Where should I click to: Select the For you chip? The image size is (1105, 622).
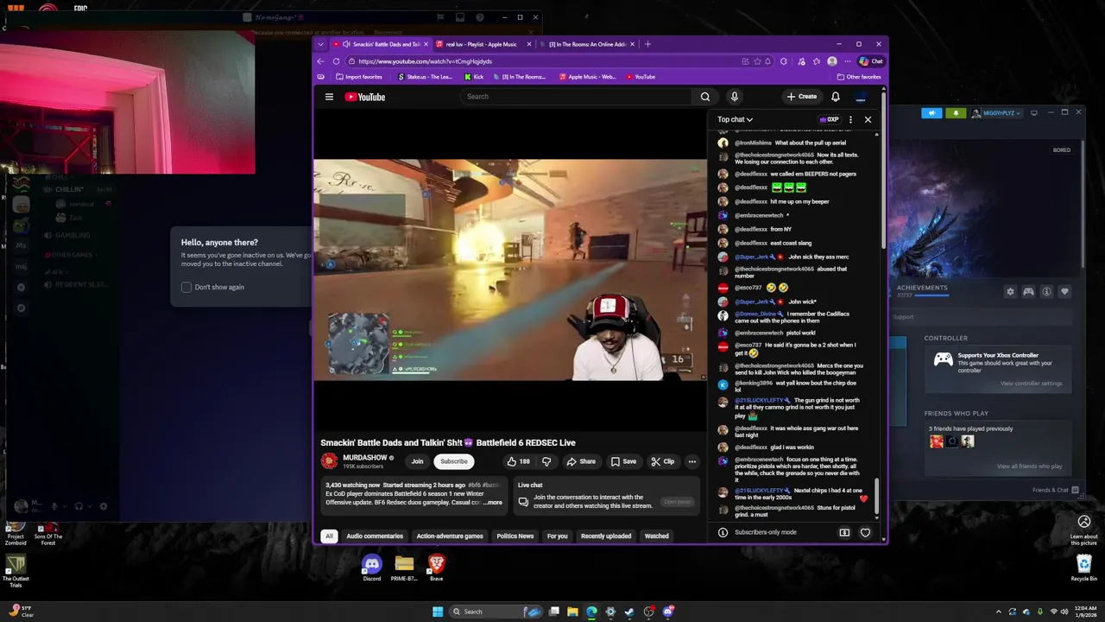557,536
